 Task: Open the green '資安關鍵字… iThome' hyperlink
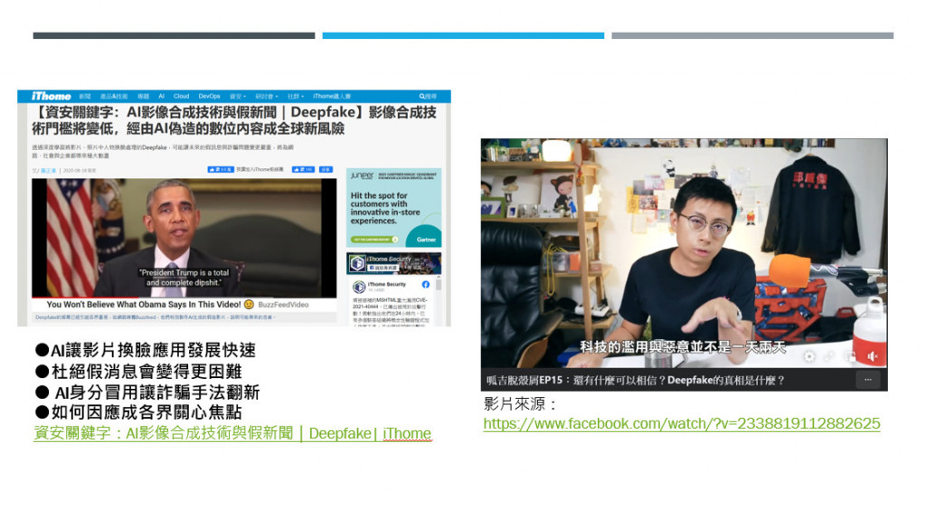[x=232, y=433]
